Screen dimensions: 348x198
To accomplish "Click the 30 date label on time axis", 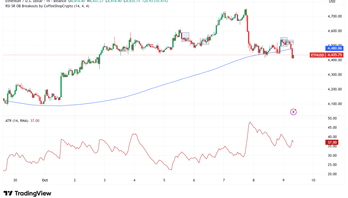I will click(x=15, y=180).
